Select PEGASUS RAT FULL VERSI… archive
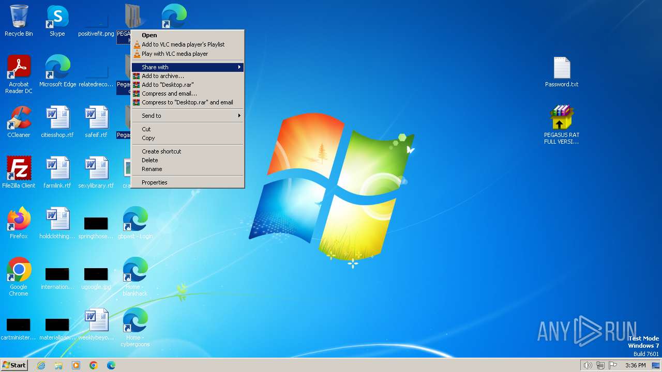 tap(562, 125)
